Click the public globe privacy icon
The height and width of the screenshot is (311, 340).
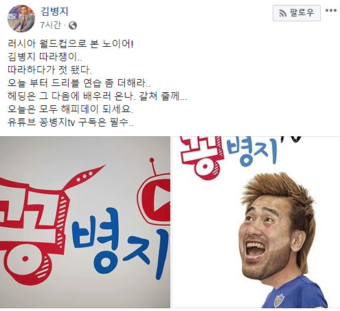[73, 25]
